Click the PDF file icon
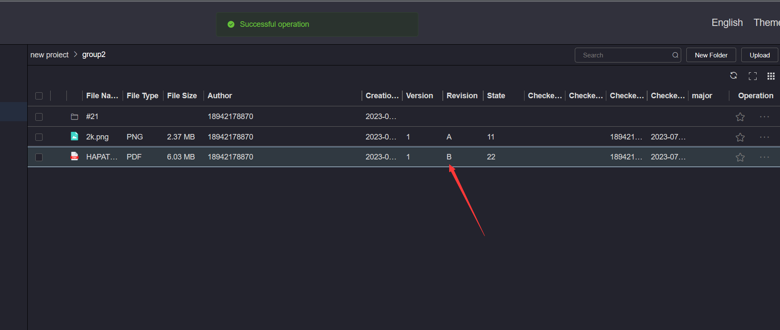This screenshot has height=330, width=780. click(x=75, y=156)
